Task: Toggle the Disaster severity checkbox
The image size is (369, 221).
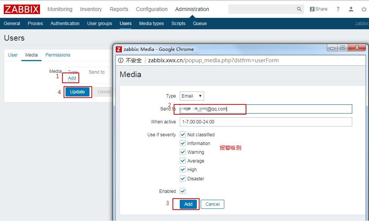Action: tap(183, 178)
